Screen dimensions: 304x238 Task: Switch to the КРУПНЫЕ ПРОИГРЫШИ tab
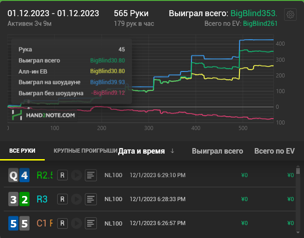pos(85,150)
